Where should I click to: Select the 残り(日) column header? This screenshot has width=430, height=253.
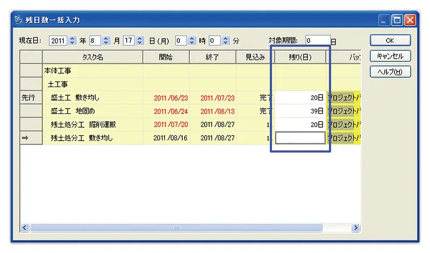point(300,57)
